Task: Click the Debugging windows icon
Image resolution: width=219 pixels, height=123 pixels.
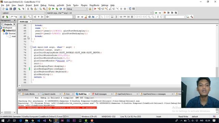Action: 130,9
